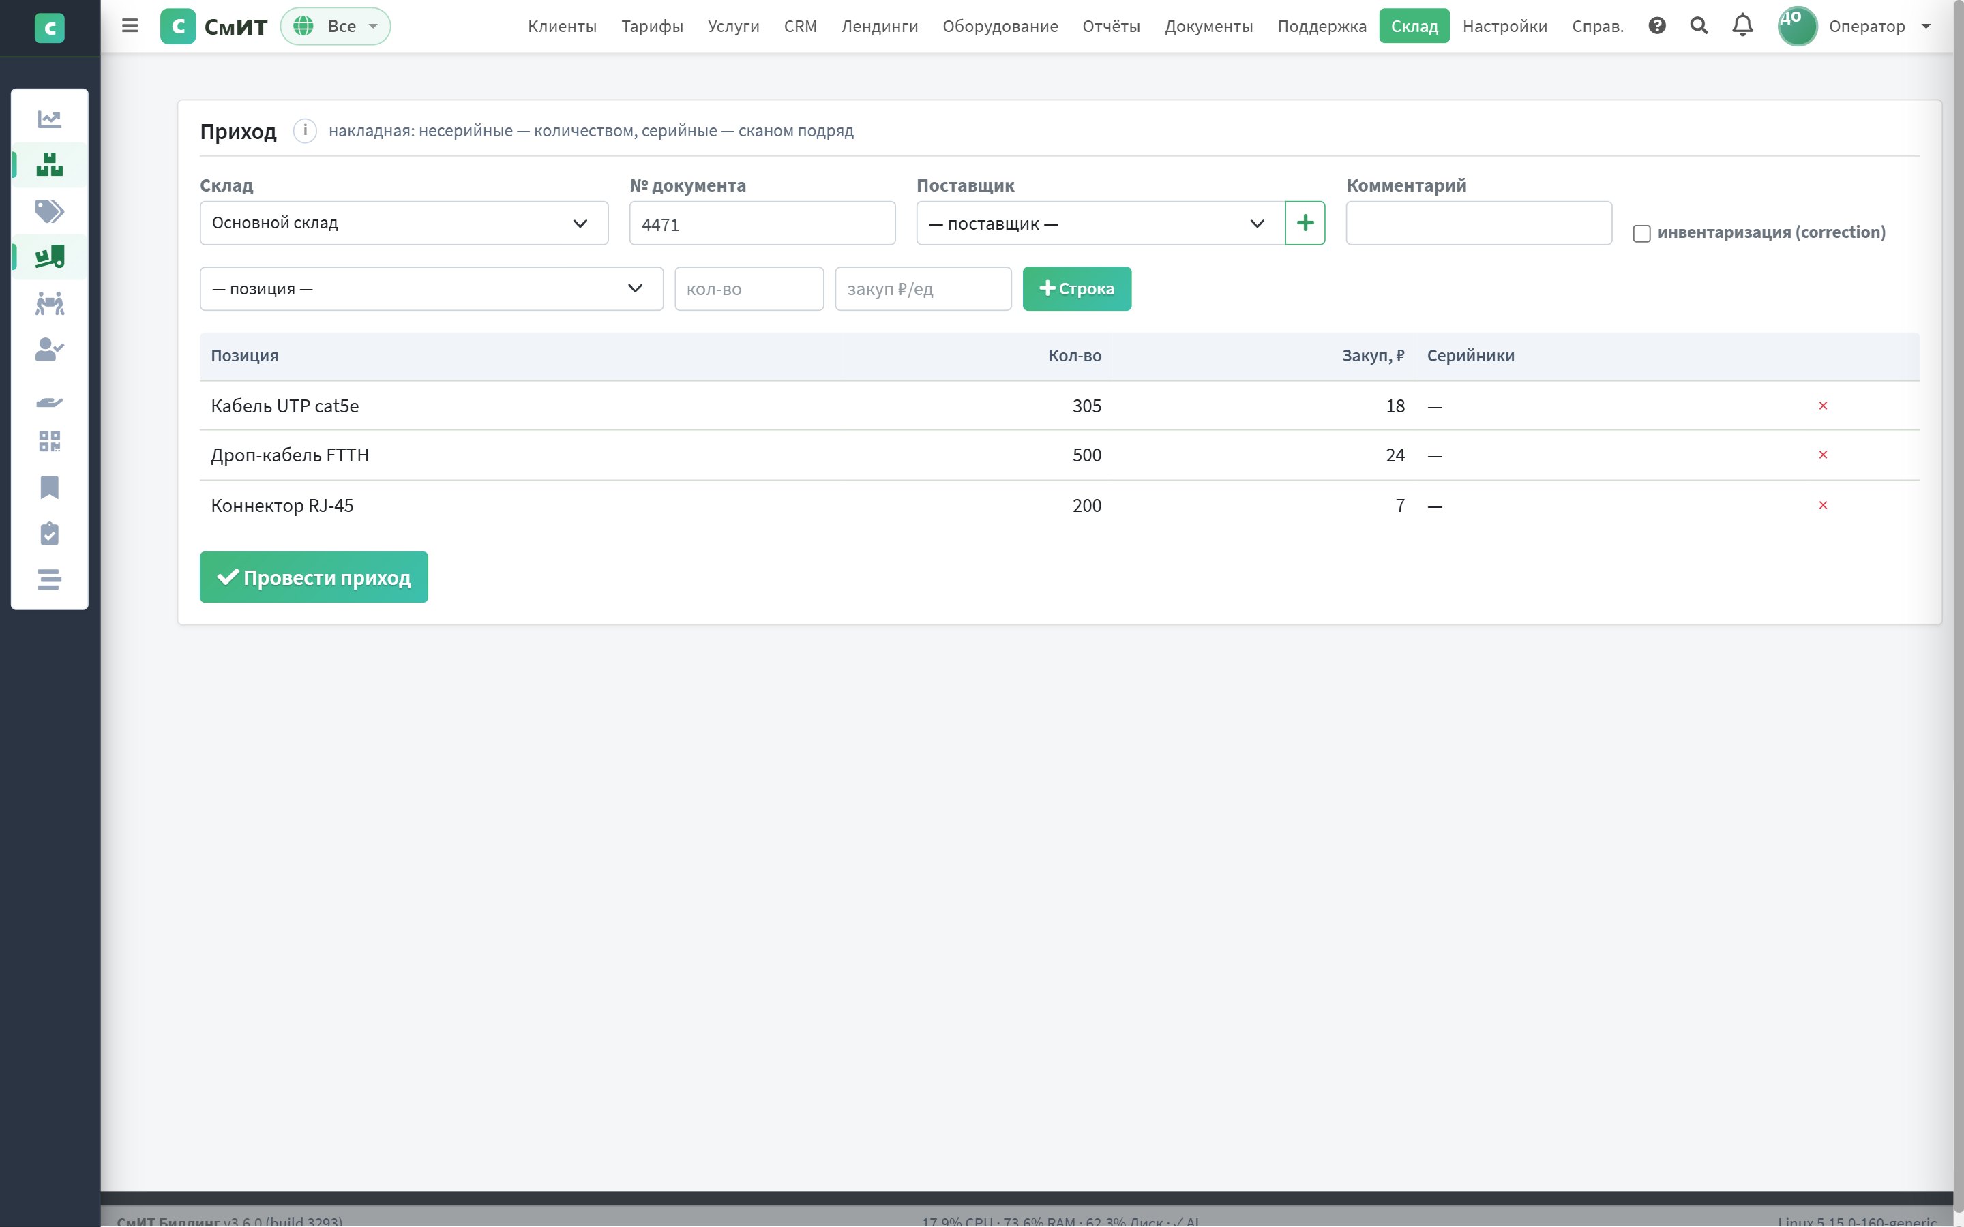
Task: Open the Настройки menu
Action: [1504, 26]
